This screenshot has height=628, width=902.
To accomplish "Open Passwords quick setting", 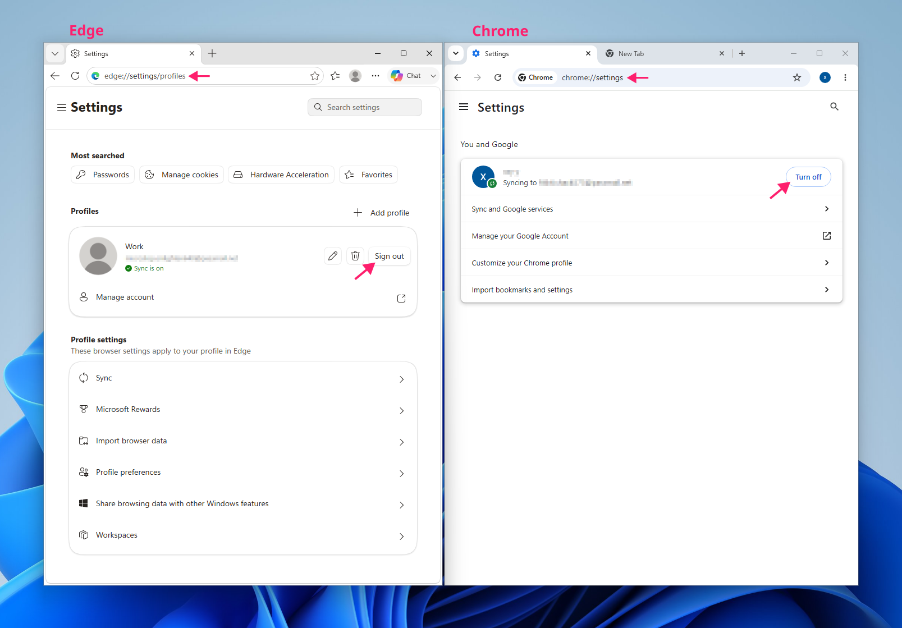I will pyautogui.click(x=103, y=175).
